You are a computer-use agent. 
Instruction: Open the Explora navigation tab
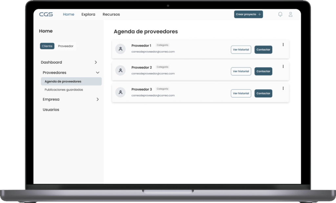[88, 14]
